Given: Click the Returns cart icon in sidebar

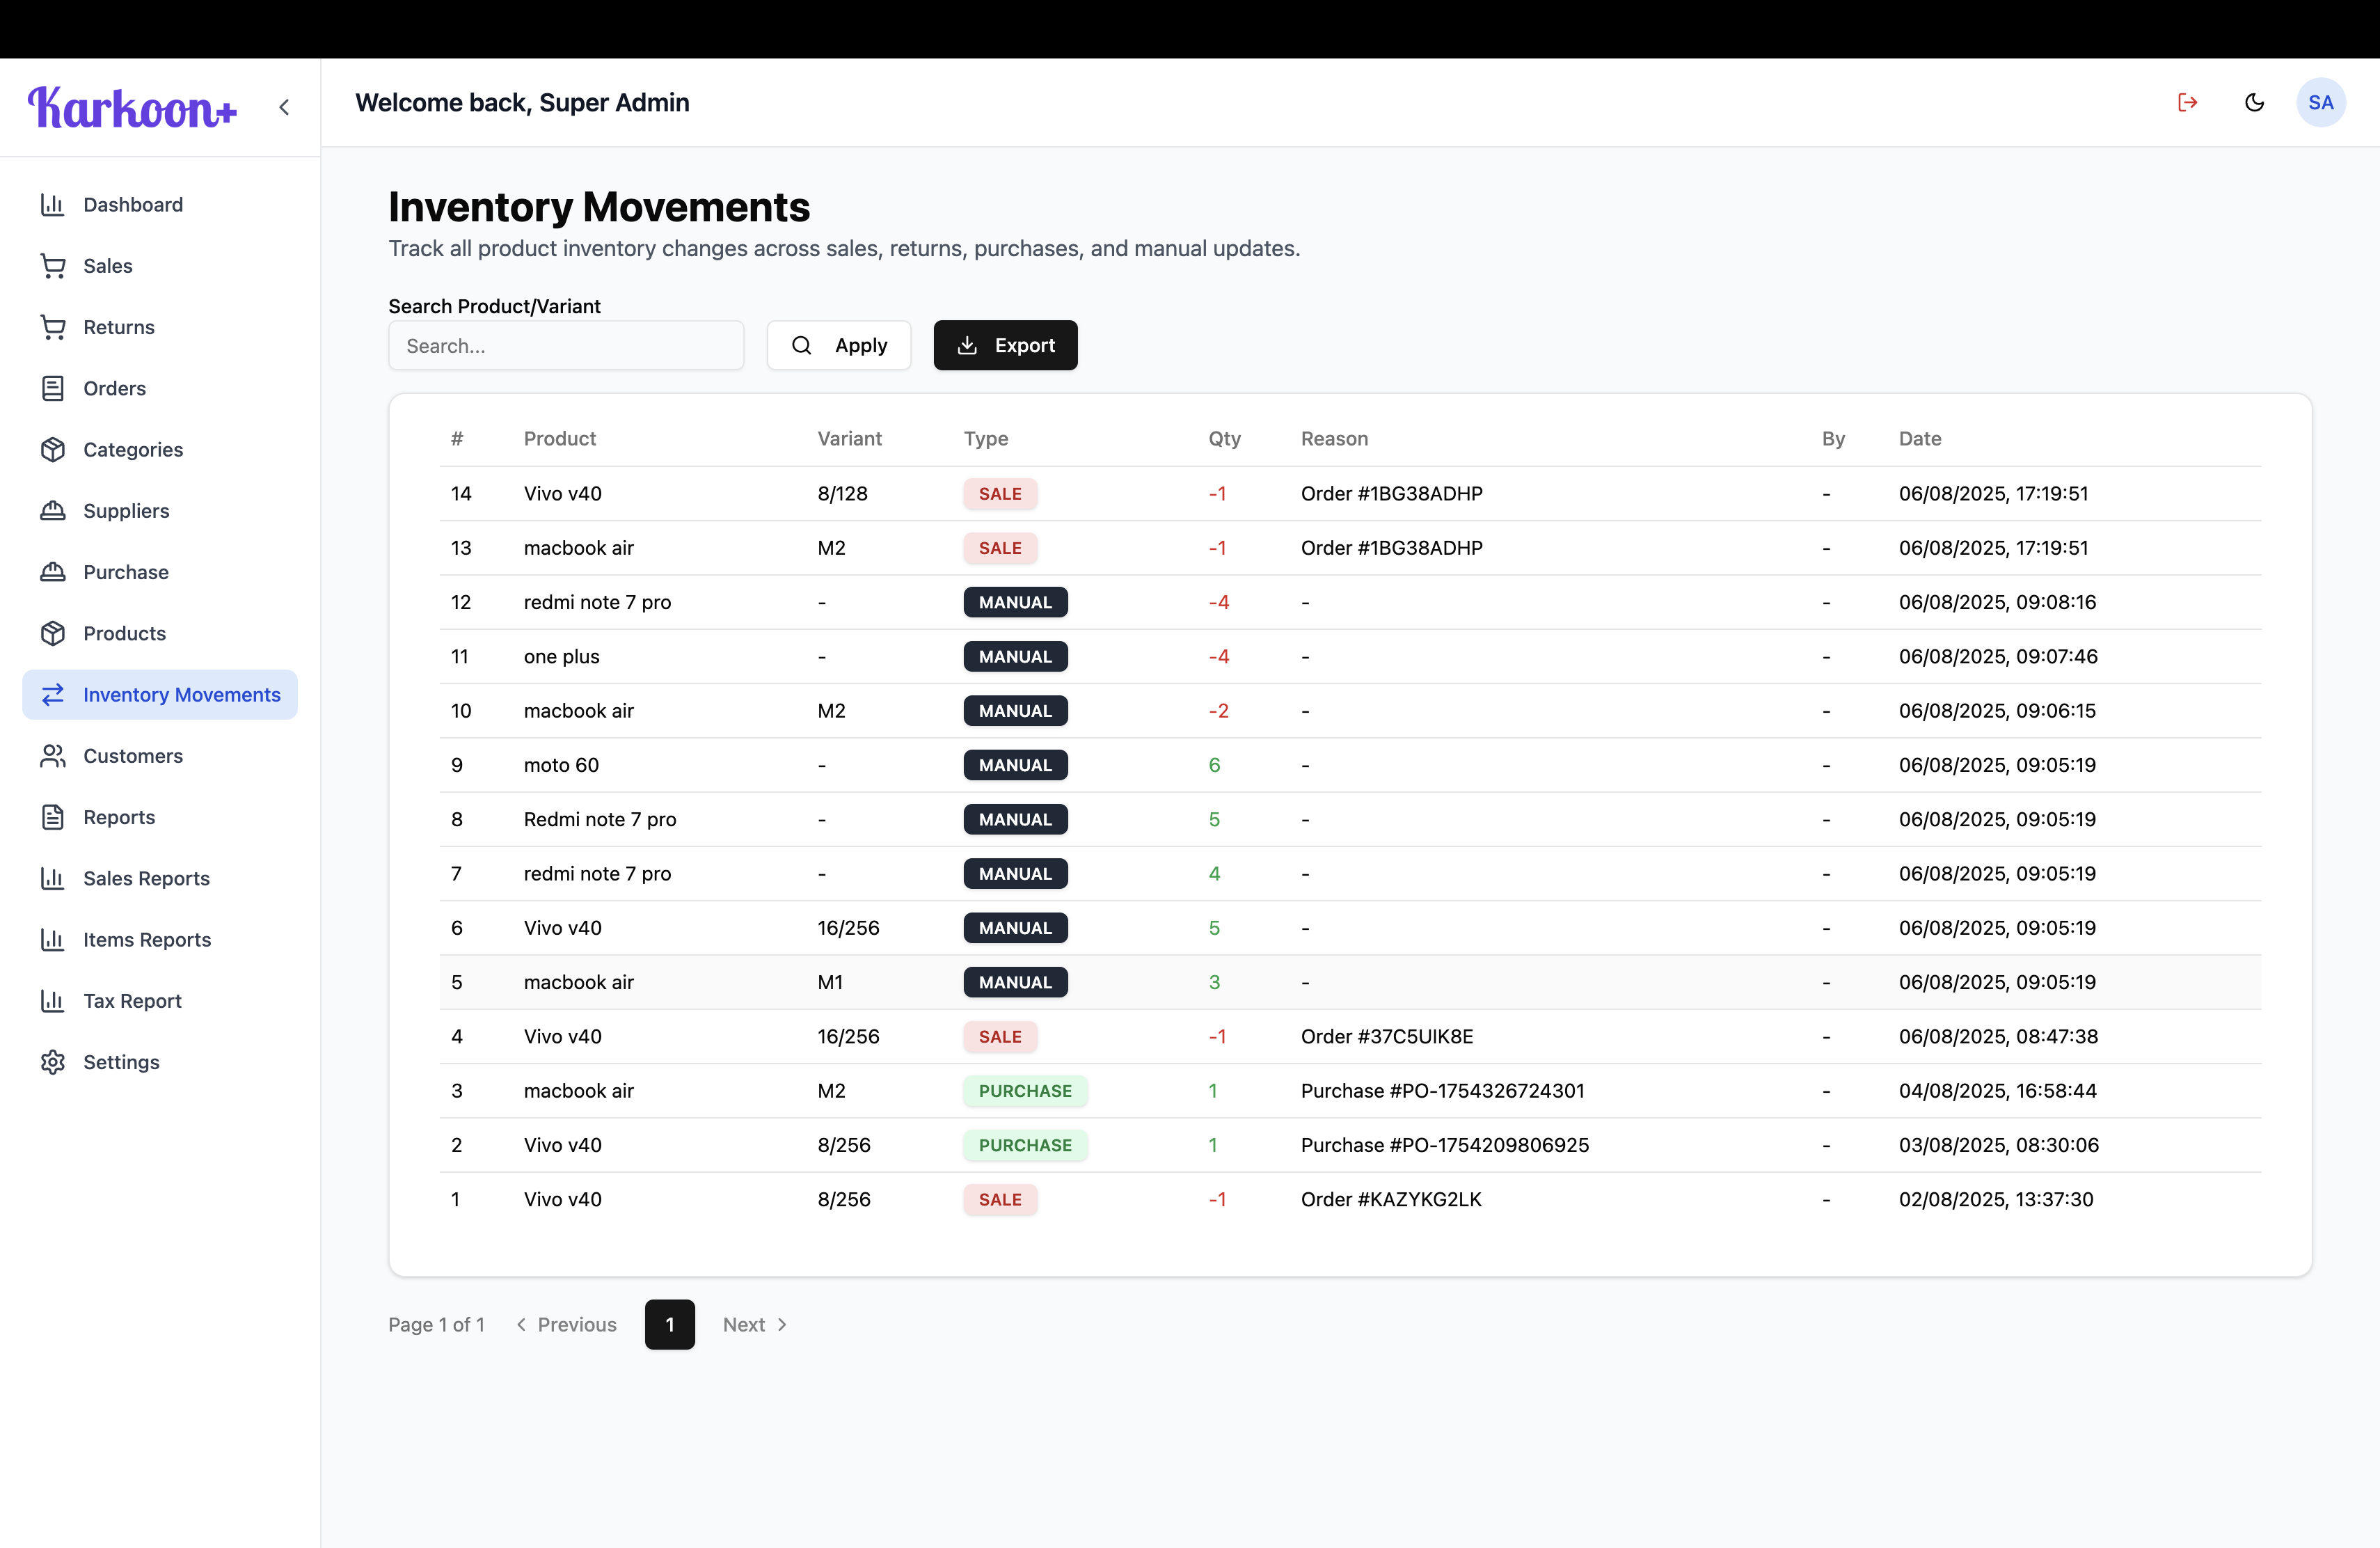Looking at the screenshot, I should 53,327.
